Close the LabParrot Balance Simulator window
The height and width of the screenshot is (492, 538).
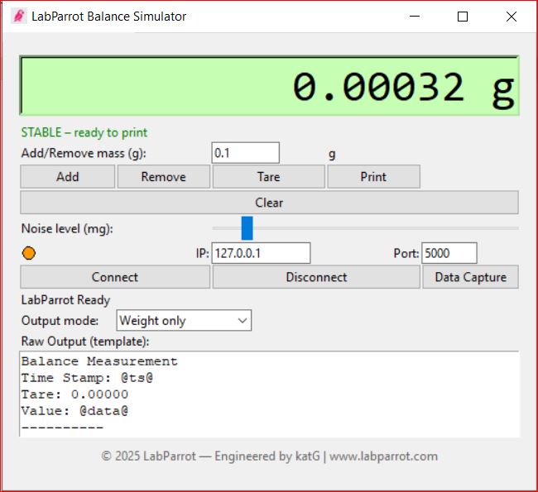point(512,16)
